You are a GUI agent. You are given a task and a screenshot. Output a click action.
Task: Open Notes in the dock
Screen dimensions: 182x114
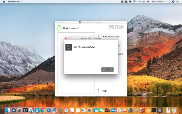(x=78, y=110)
